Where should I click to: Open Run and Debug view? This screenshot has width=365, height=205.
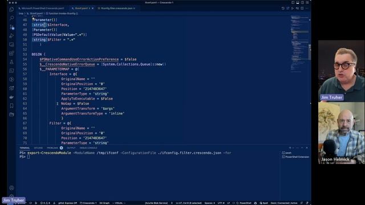click(11, 36)
